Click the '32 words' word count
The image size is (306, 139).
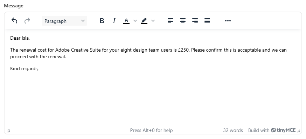[233, 130]
